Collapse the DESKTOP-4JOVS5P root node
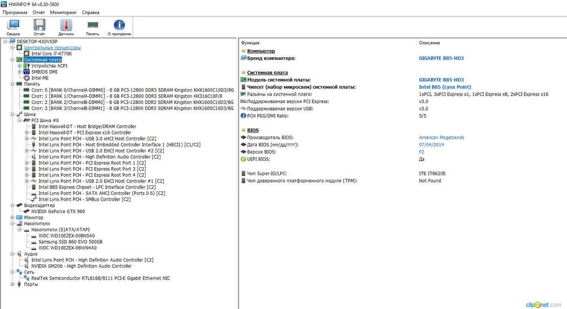Viewport: 567px width, 309px height. click(x=5, y=41)
